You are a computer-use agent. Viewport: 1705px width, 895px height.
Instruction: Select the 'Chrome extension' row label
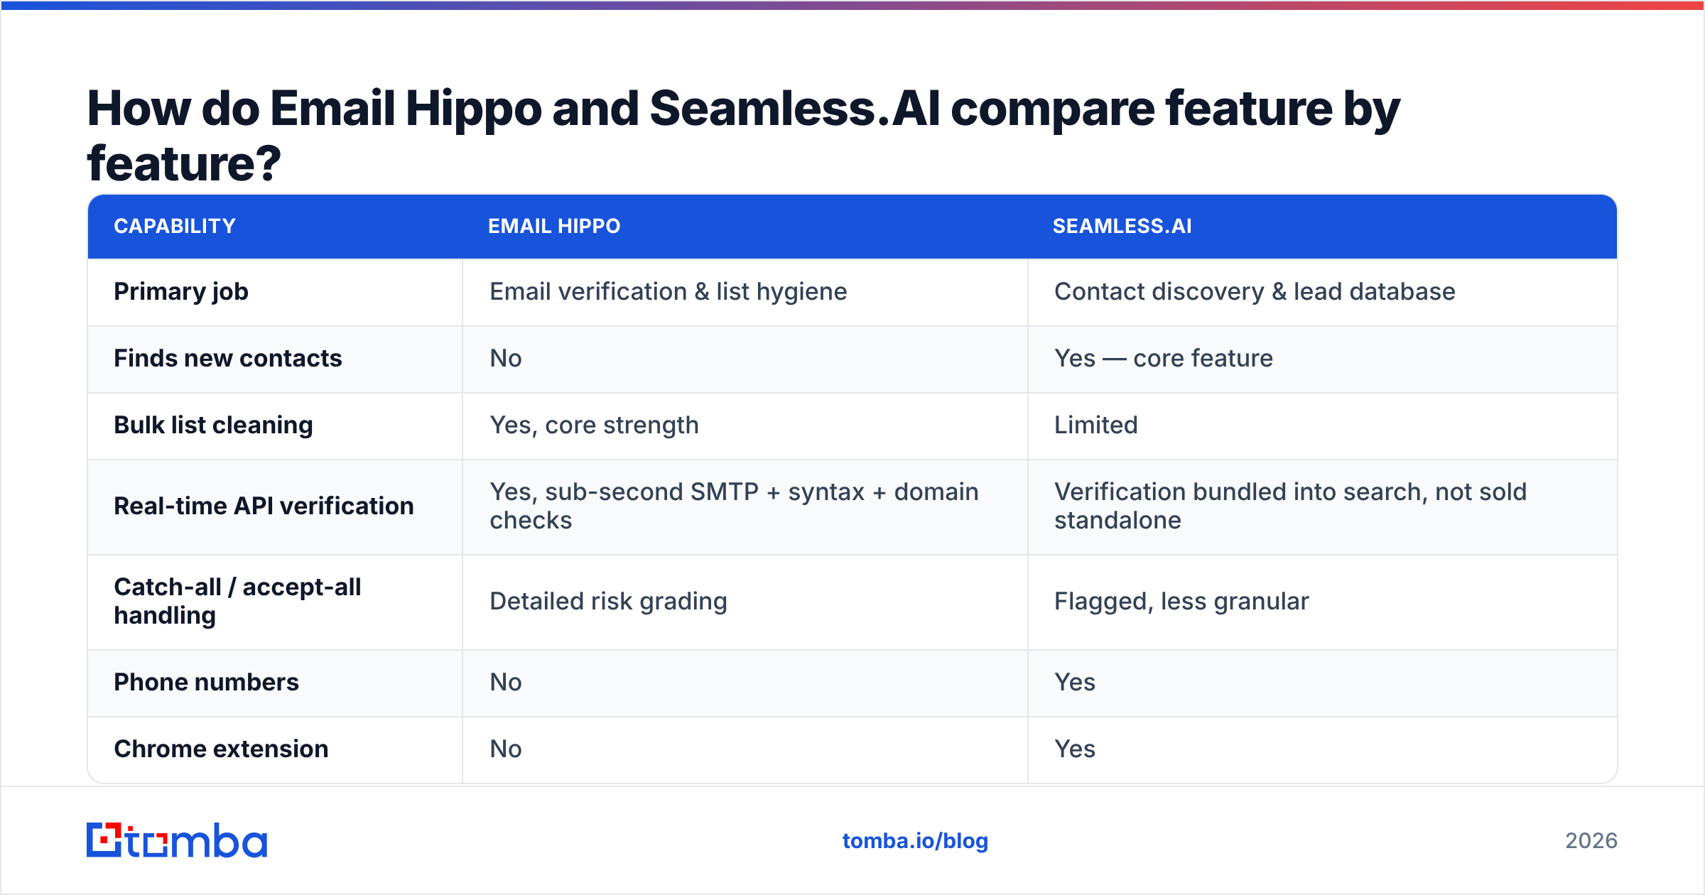tap(221, 749)
